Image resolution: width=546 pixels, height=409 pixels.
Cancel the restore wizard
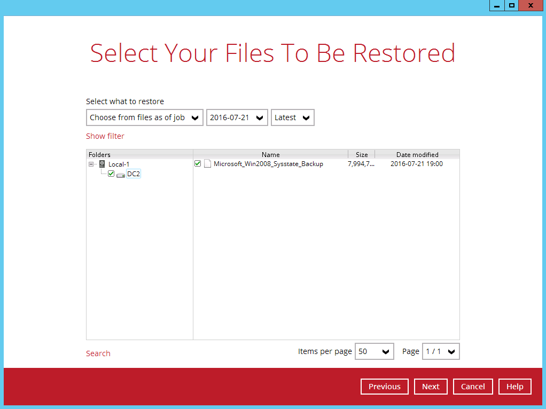point(473,387)
